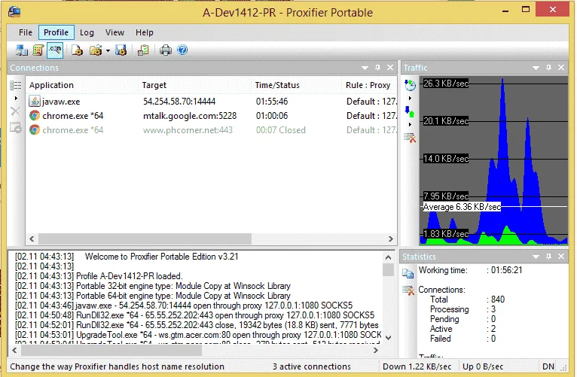
Task: Close the Connections panel
Action: click(x=390, y=68)
